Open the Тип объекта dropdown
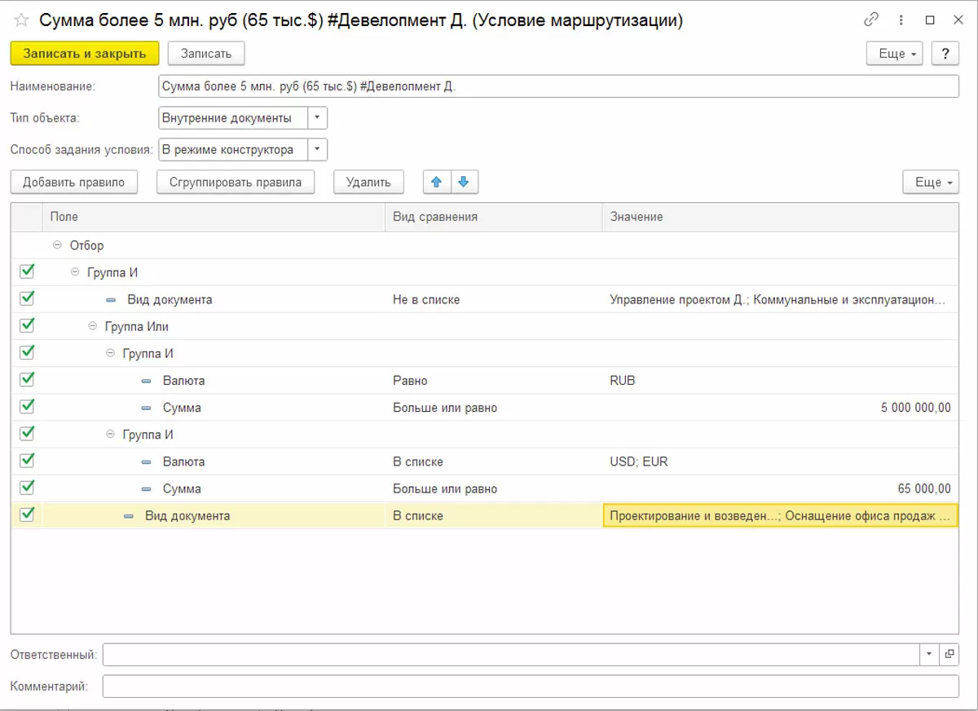 pos(317,118)
